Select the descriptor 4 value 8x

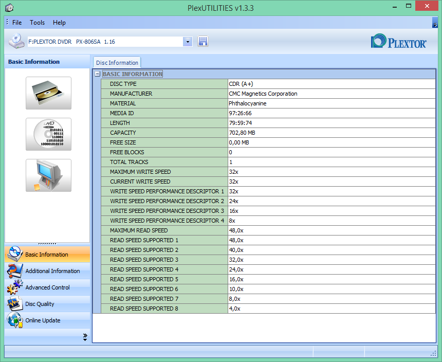(232, 221)
